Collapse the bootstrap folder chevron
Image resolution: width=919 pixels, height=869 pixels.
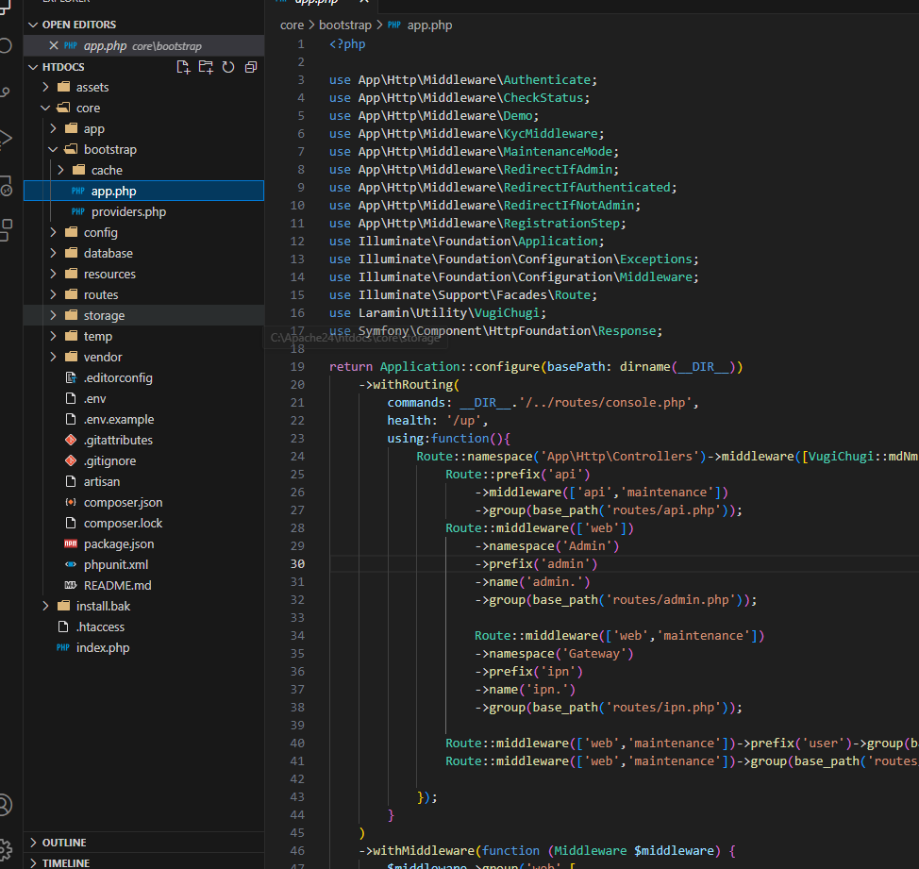tap(54, 149)
